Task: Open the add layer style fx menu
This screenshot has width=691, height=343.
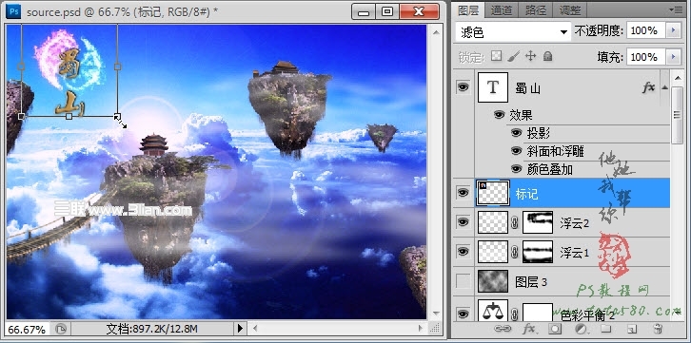Action: [x=529, y=329]
